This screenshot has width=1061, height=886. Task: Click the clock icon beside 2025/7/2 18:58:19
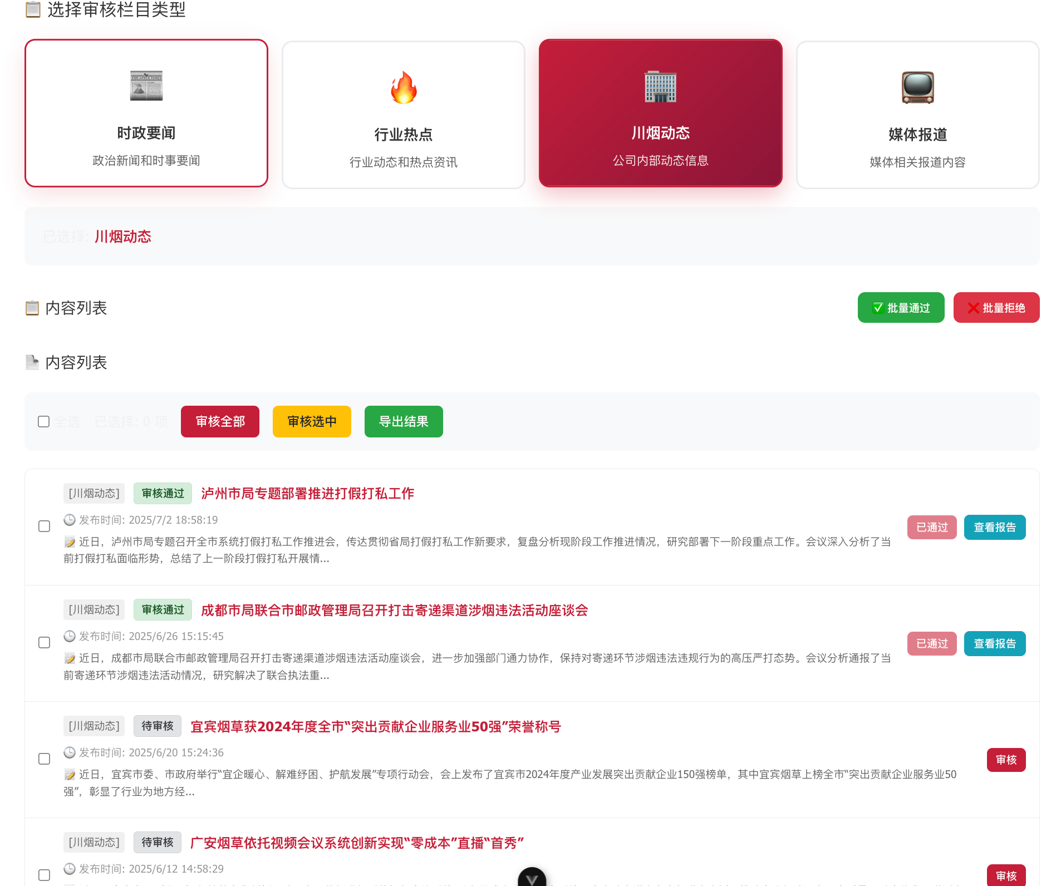tap(70, 520)
